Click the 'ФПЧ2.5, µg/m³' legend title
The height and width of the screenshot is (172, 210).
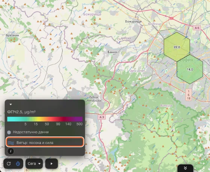pyautogui.click(x=21, y=112)
